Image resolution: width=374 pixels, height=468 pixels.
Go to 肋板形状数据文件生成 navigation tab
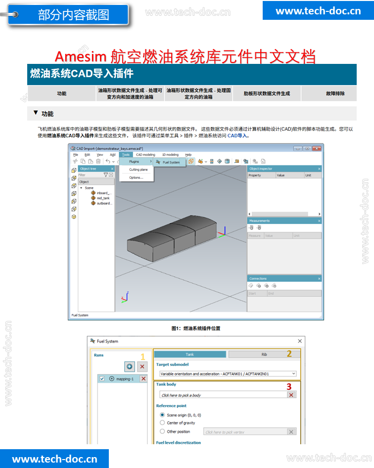(267, 94)
